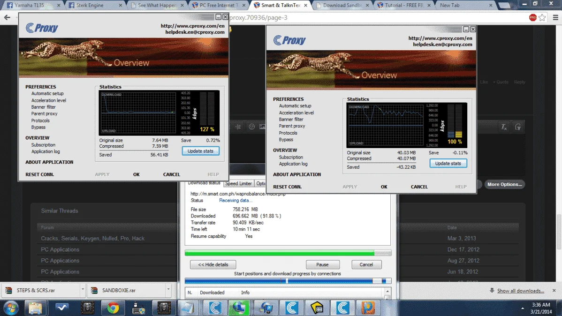Open Windows Explorer from the taskbar

coord(35,308)
